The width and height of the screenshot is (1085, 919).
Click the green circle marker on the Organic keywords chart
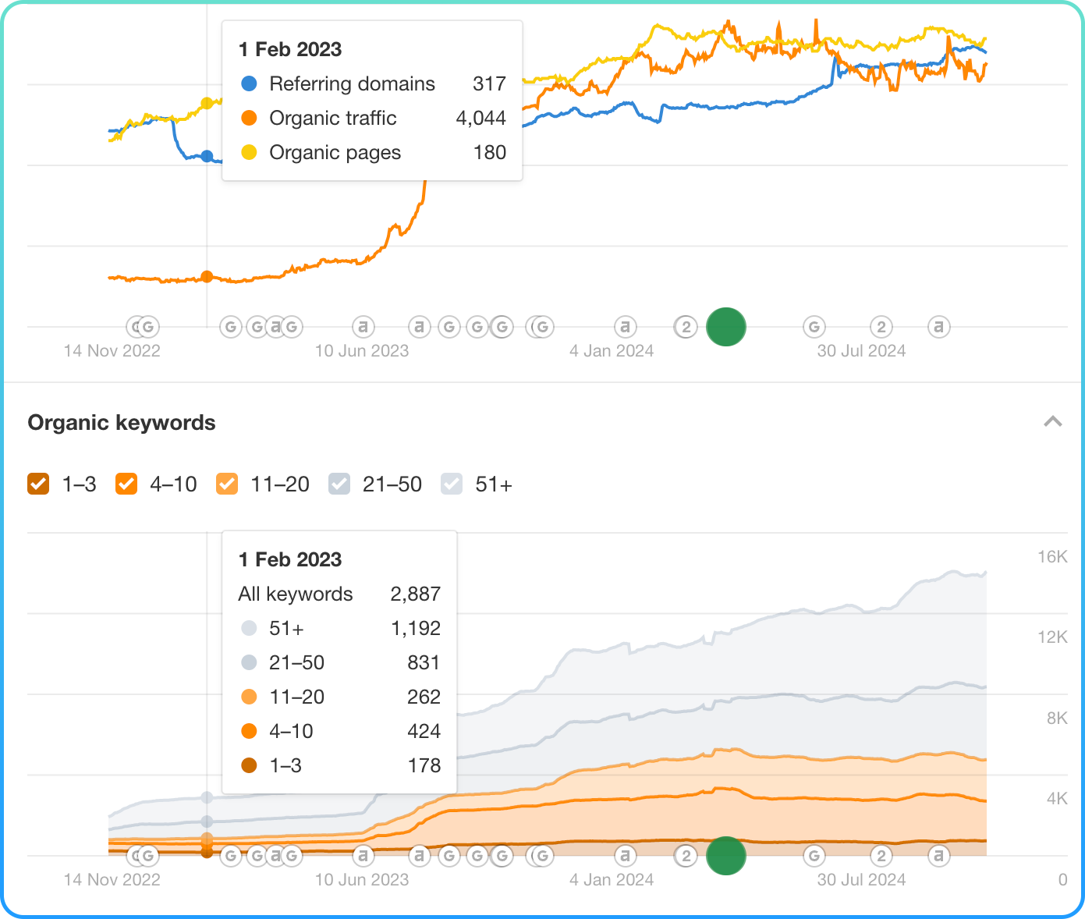[725, 856]
